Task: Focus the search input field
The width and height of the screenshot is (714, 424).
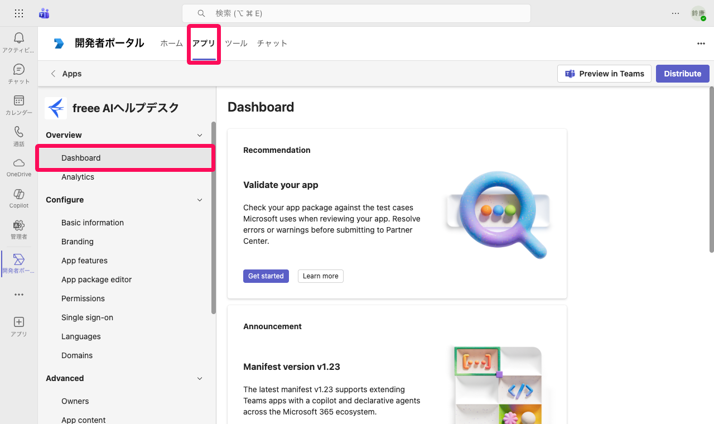Action: [x=356, y=13]
